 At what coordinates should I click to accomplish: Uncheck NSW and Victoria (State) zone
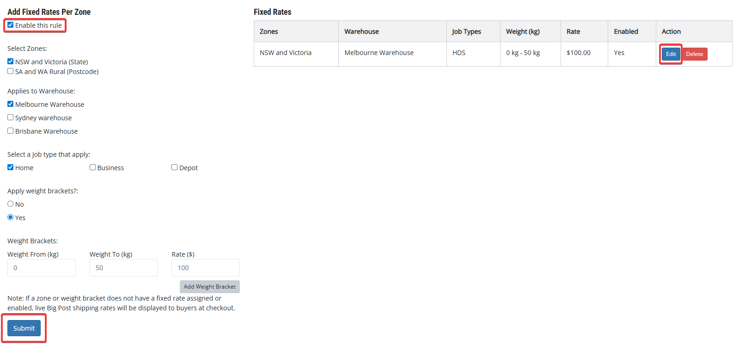(x=11, y=62)
